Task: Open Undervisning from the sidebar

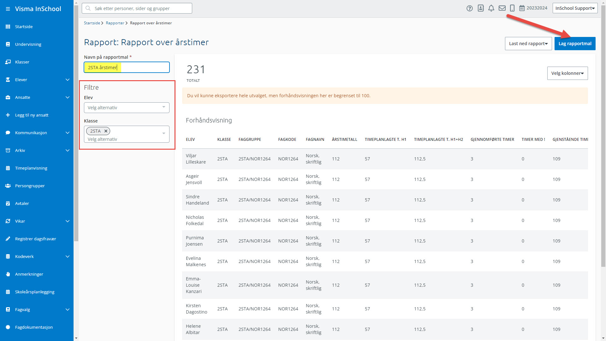Action: point(28,44)
